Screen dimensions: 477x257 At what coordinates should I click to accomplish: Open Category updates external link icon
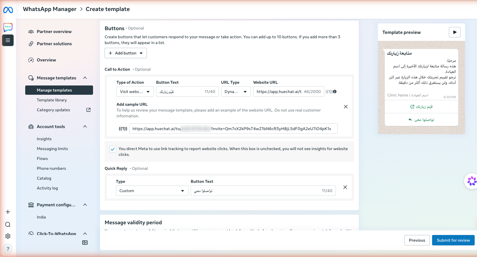point(88,110)
